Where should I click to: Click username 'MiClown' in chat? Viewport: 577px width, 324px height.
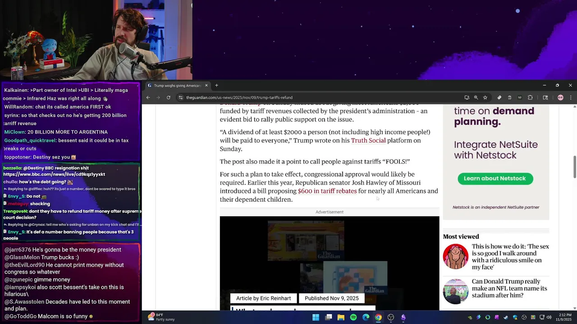coord(14,132)
